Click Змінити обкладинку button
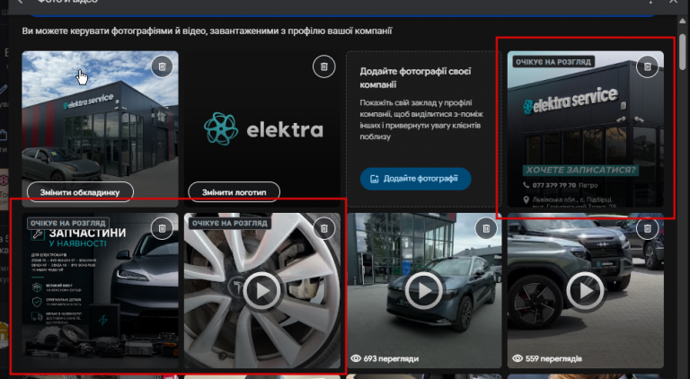690x379 pixels. click(x=80, y=192)
